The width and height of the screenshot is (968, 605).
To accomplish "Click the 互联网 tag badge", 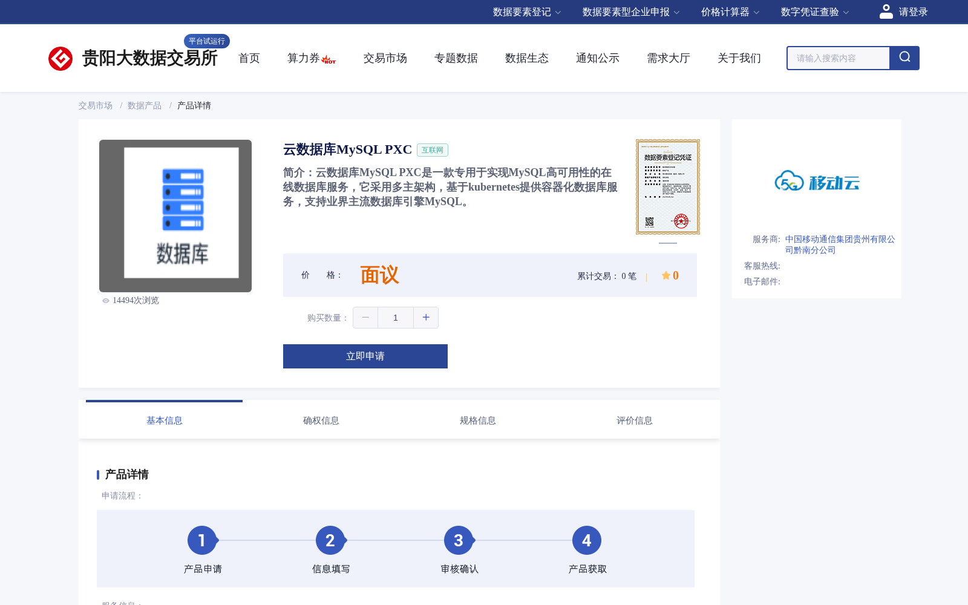I will click(433, 150).
